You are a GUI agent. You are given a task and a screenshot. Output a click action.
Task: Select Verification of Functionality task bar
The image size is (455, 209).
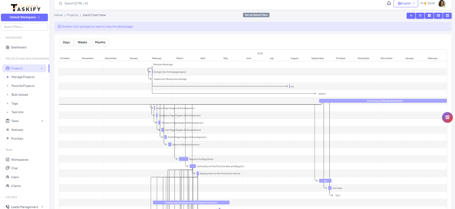click(x=193, y=166)
